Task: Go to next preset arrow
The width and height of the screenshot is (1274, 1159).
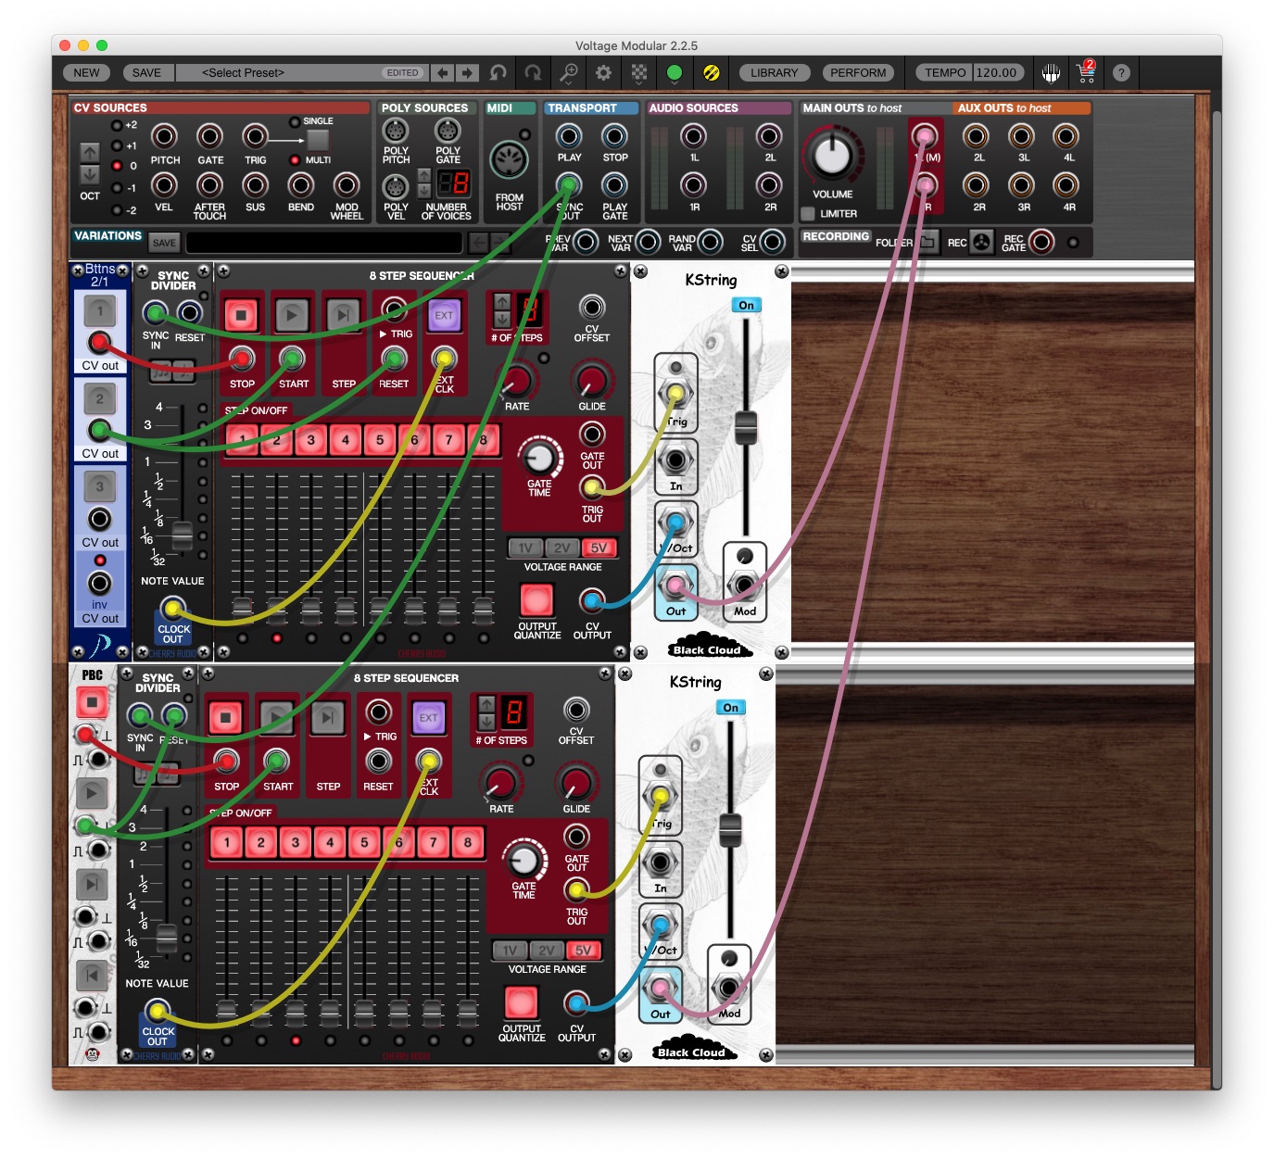Action: pos(467,72)
